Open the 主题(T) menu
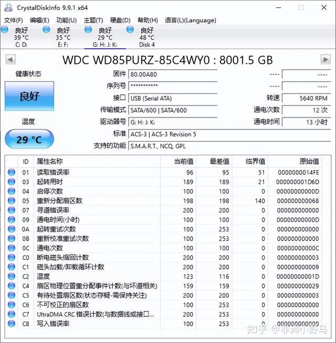Viewport: 336px width, 343px height. [93, 20]
